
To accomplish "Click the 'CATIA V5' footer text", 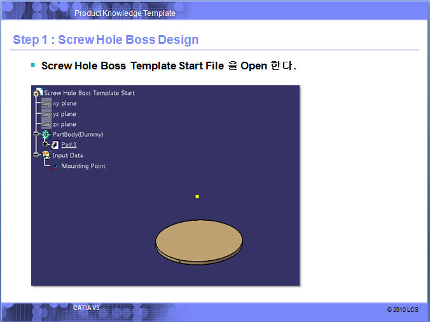I will pyautogui.click(x=86, y=308).
